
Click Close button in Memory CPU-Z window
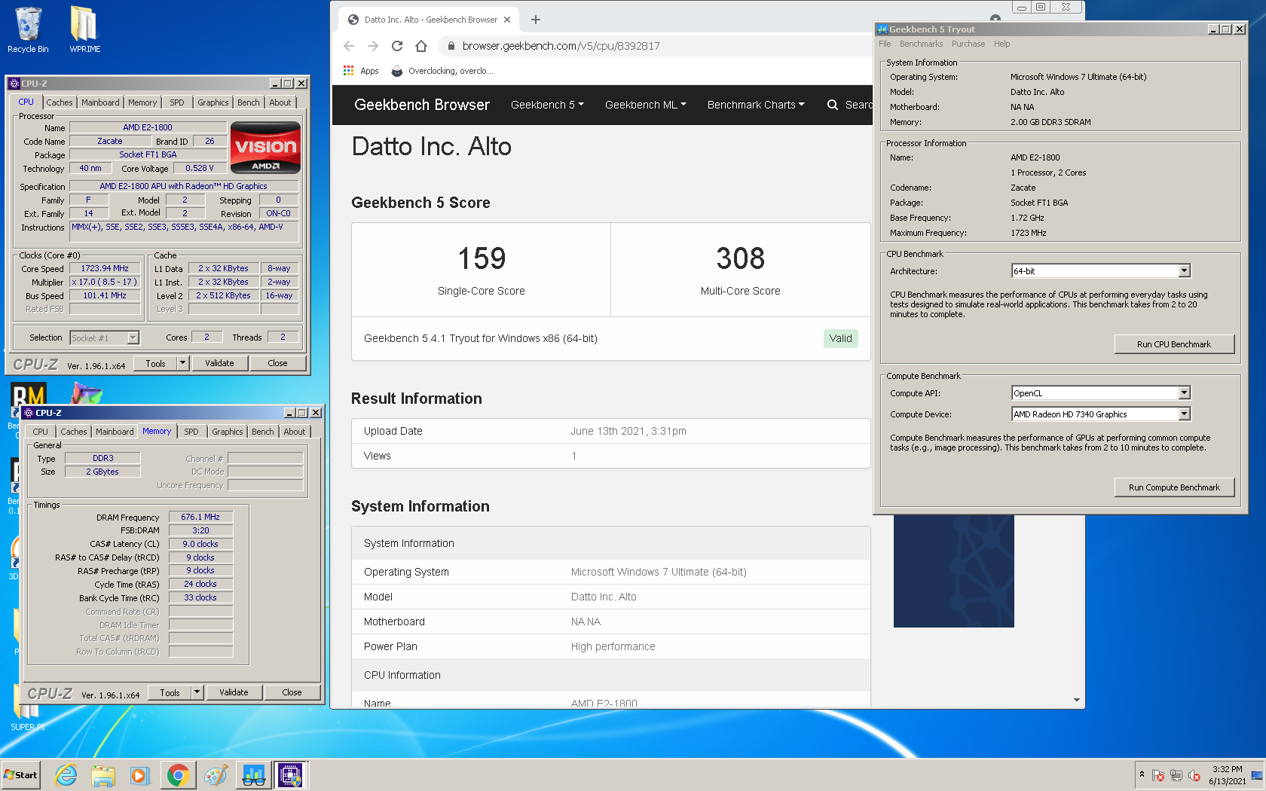coord(292,692)
